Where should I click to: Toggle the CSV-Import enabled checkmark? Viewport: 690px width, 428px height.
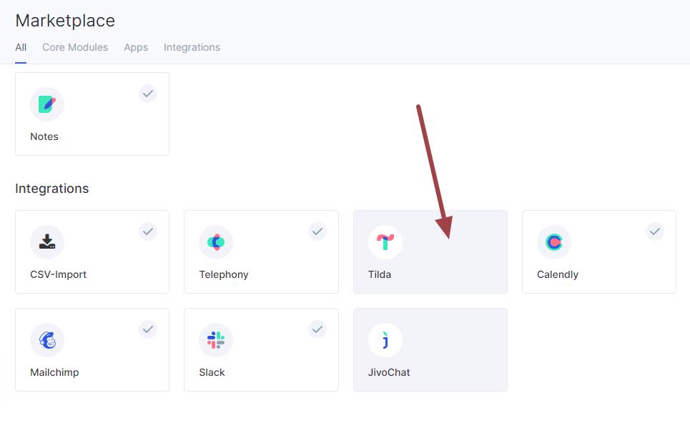tap(148, 232)
